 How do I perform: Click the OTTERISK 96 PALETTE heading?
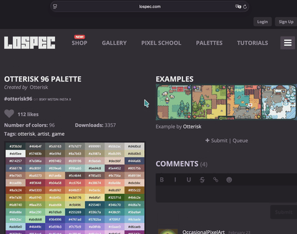click(43, 79)
